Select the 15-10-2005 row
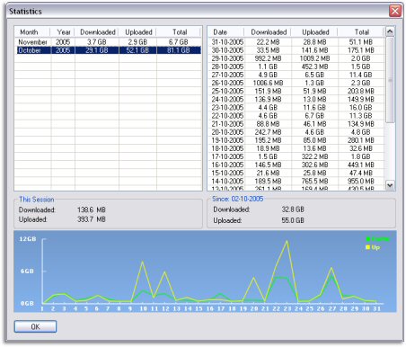This screenshot has width=406, height=347. [296, 173]
